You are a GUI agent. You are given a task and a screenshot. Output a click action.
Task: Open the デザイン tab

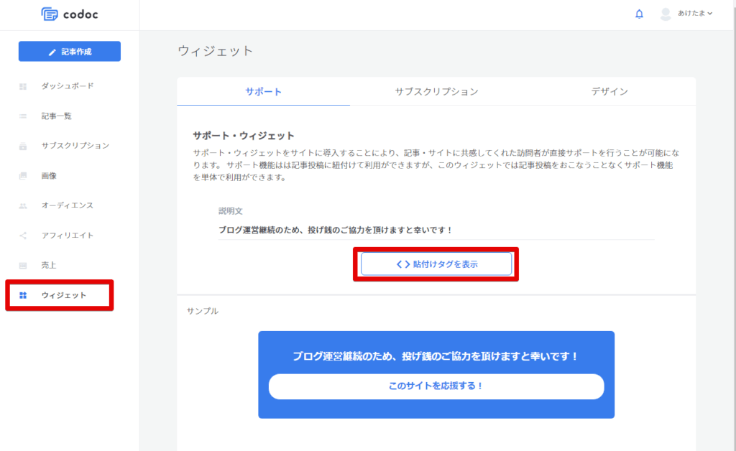609,91
